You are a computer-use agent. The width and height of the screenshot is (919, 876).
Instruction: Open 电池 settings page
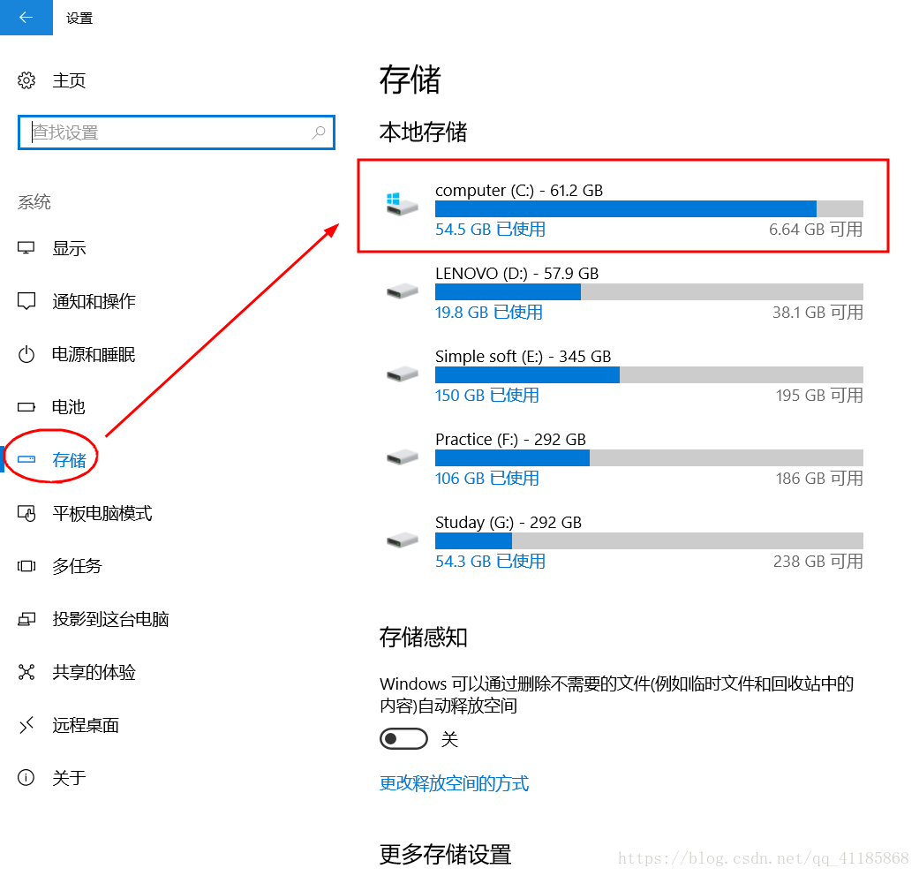pos(69,407)
